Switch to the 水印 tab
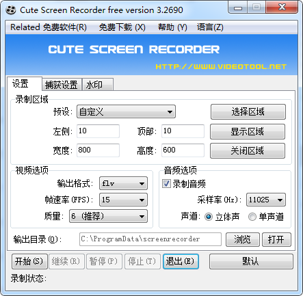This screenshot has width=303, height=296. click(98, 85)
